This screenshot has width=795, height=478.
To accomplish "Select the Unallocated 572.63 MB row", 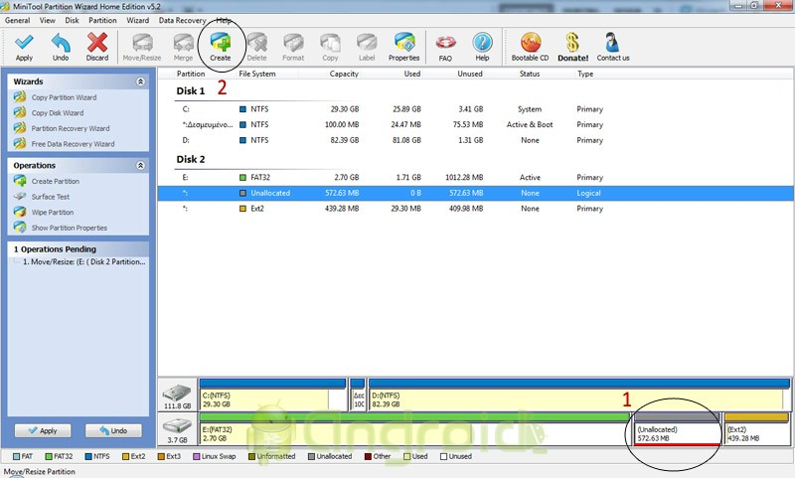I will coord(476,193).
